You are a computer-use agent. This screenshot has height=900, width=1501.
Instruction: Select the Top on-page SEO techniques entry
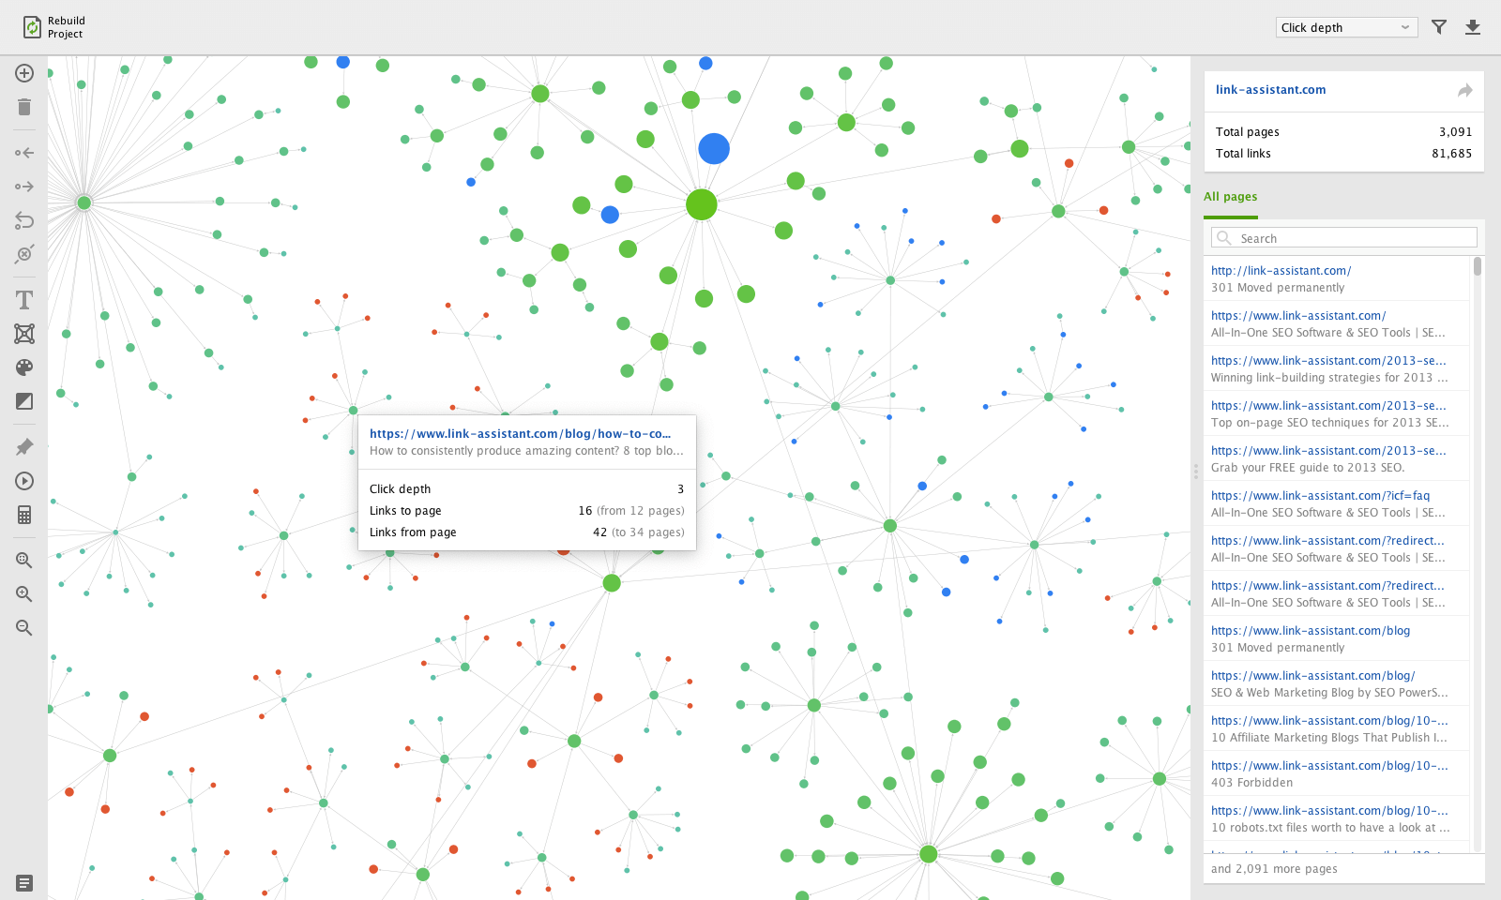(1337, 413)
